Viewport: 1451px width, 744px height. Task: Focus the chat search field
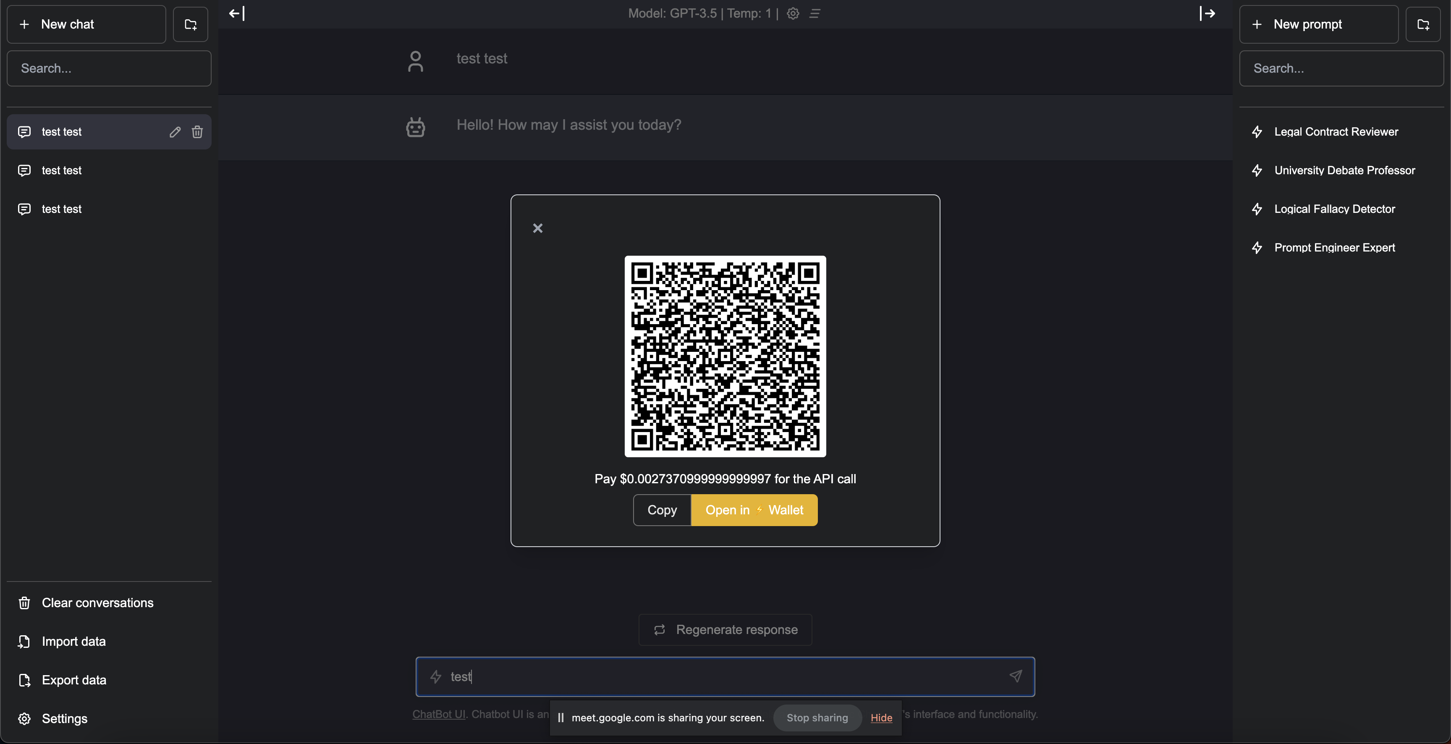pos(109,68)
